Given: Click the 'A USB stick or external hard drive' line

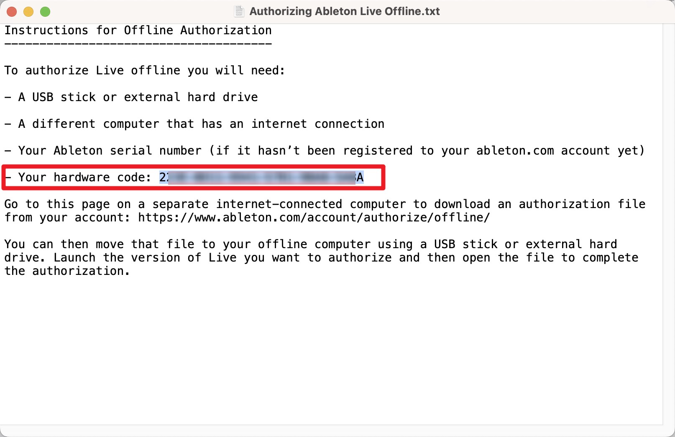Looking at the screenshot, I should pos(131,97).
